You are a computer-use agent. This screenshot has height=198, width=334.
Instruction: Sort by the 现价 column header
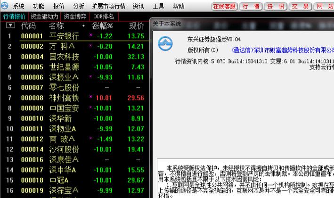pos(137,26)
